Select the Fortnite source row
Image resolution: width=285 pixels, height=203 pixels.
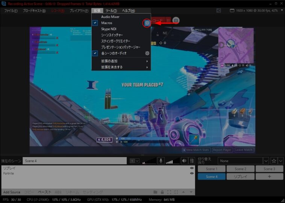point(98,173)
